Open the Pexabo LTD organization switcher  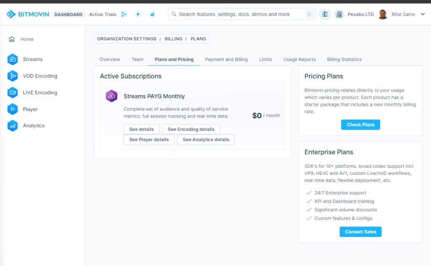pos(361,14)
